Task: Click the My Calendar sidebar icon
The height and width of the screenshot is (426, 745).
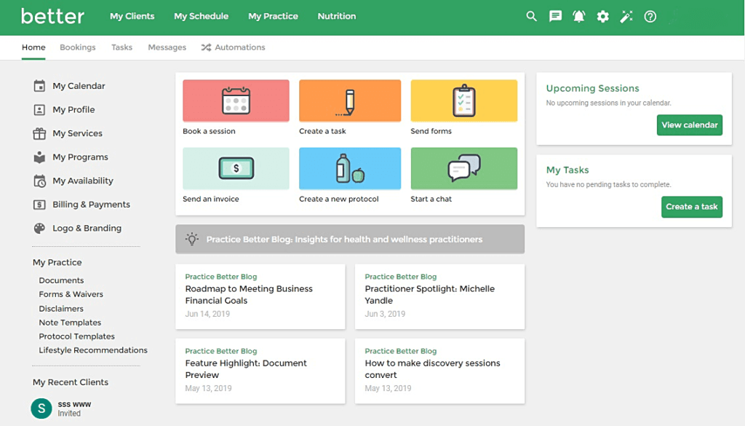Action: [x=39, y=86]
